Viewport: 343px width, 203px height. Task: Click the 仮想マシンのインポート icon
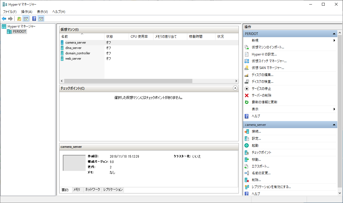pyautogui.click(x=247, y=47)
